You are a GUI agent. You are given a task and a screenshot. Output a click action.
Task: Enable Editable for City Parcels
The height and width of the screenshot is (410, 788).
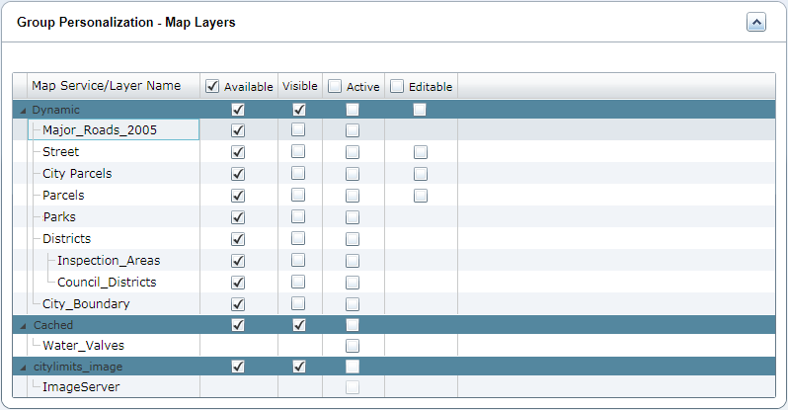pos(421,174)
